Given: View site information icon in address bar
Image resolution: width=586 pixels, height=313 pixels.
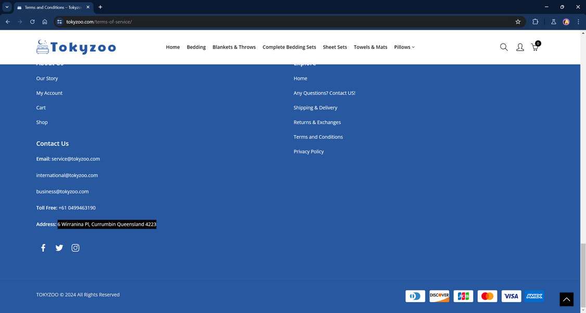Looking at the screenshot, I should click(59, 22).
